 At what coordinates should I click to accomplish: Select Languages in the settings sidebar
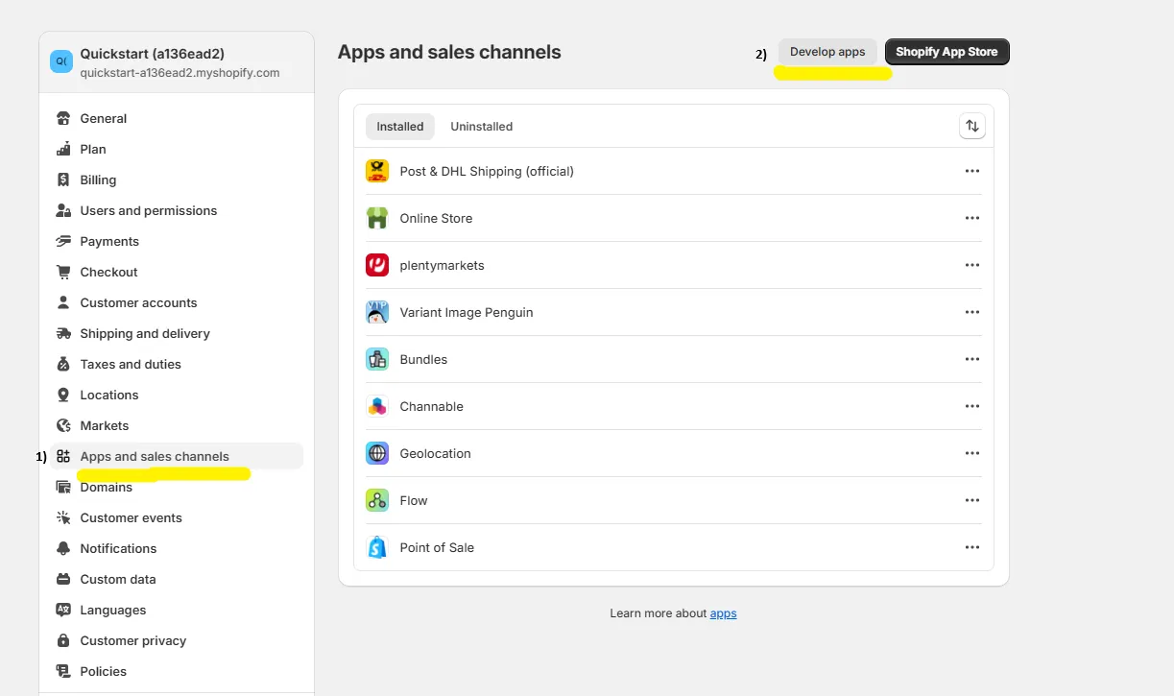point(177,610)
